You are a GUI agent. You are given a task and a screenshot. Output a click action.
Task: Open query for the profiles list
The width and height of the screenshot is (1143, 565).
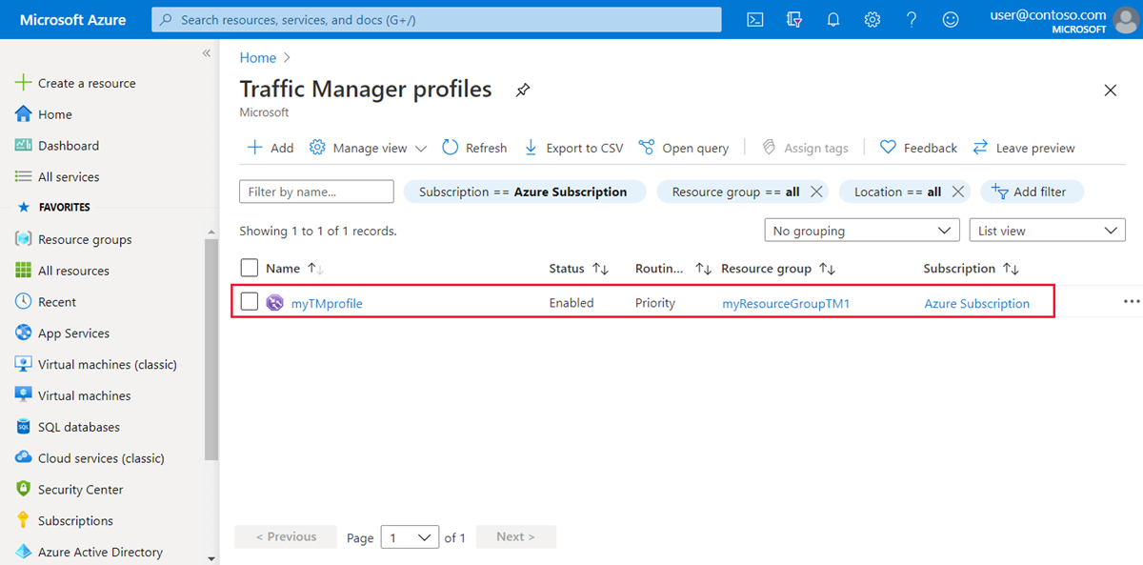[684, 148]
